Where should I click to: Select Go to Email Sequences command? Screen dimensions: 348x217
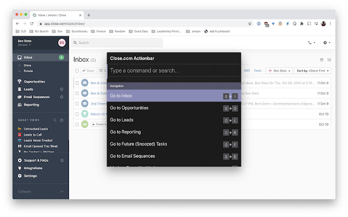click(x=174, y=156)
